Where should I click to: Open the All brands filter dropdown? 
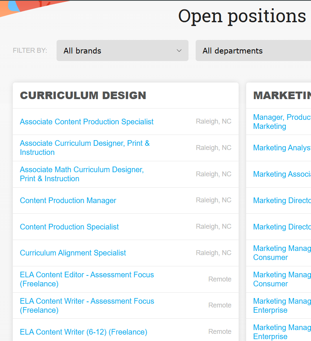[x=122, y=50]
